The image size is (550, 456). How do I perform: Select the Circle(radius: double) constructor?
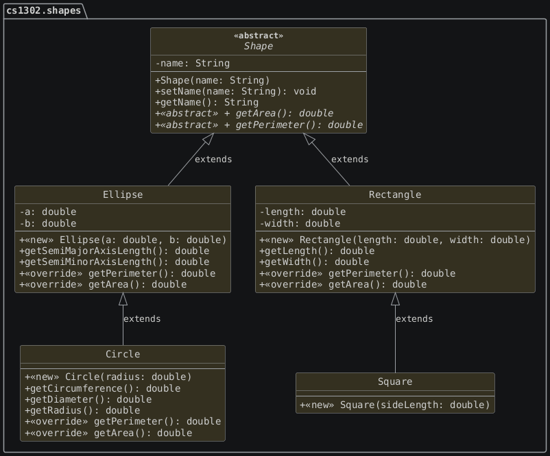[108, 377]
